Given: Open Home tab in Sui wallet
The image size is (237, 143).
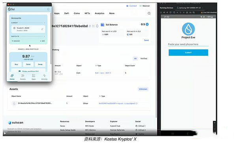Looking at the screenshot, I should 12,77.
